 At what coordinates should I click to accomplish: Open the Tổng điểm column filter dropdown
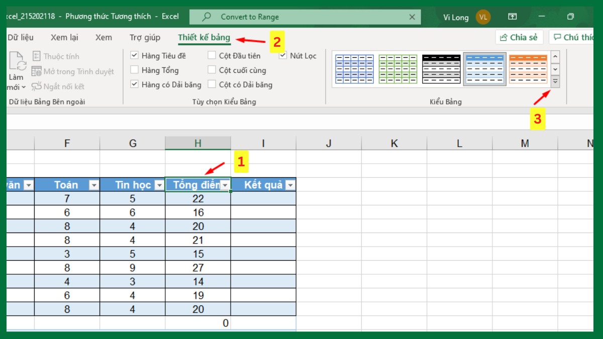(x=225, y=185)
